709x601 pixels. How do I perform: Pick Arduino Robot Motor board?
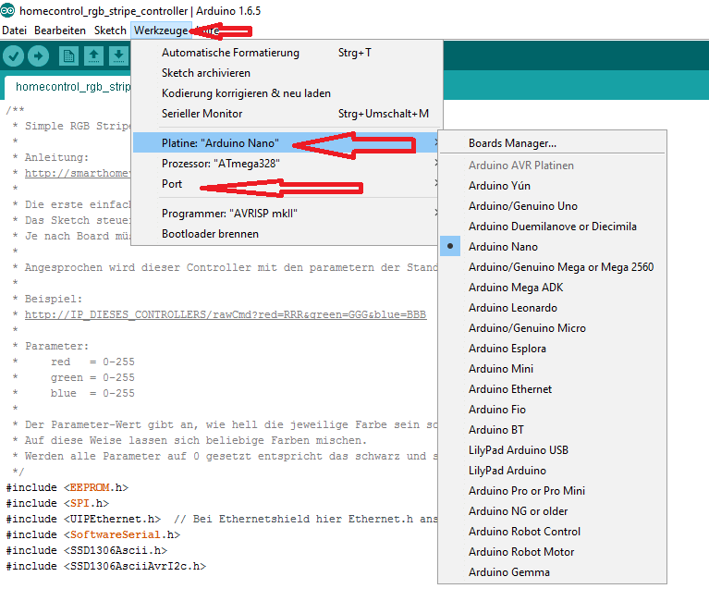[552, 552]
